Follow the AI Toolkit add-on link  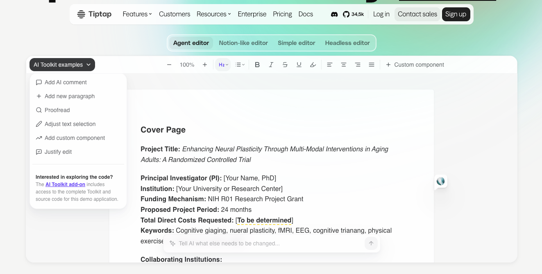point(66,184)
